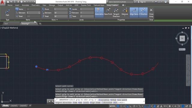
Task: Click the command line wrench customize icon
Action: click(53, 101)
